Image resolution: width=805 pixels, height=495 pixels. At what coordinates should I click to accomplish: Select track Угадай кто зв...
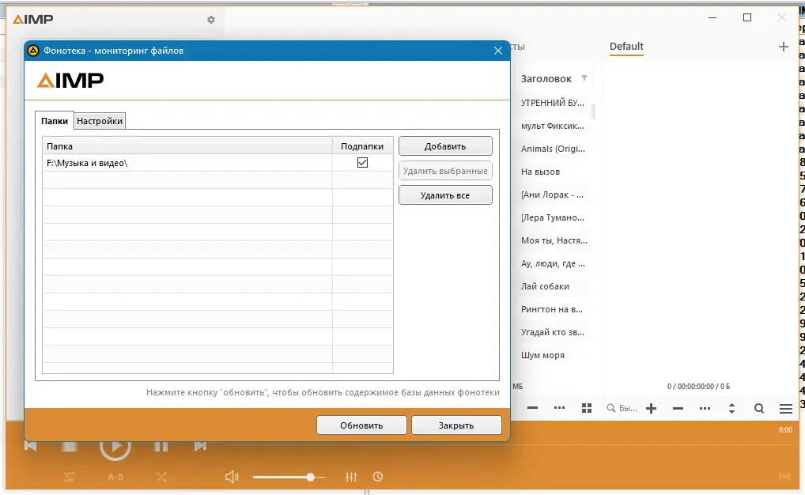pos(553,332)
